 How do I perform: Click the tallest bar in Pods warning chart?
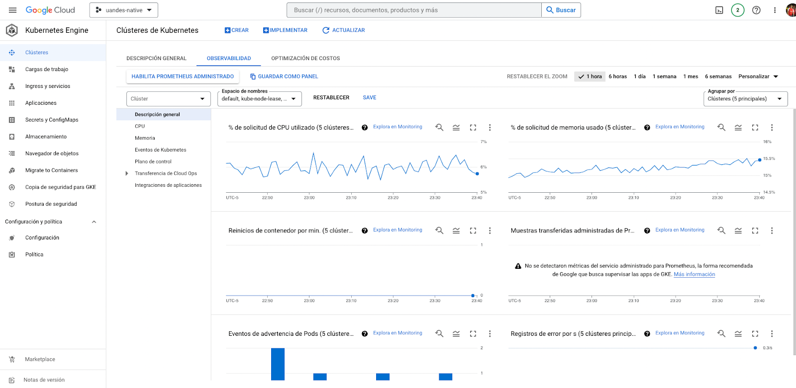[x=278, y=364]
